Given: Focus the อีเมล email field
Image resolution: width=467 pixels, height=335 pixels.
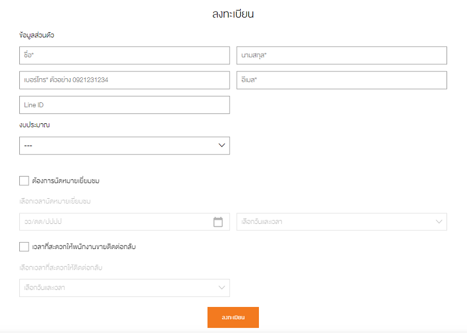Looking at the screenshot, I should click(341, 80).
